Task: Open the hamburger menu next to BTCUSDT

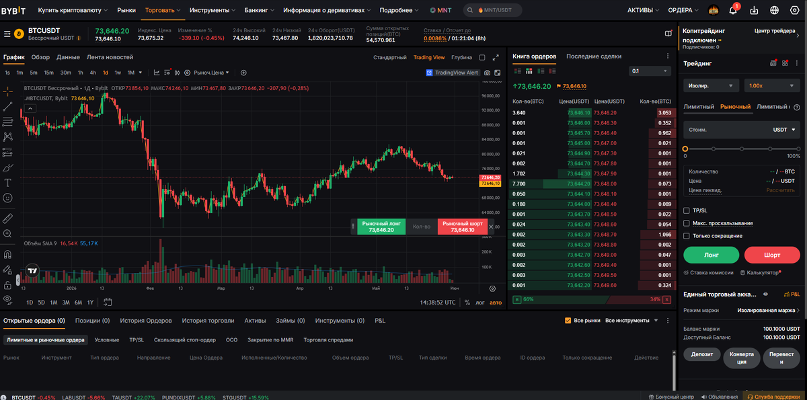Action: coord(7,33)
